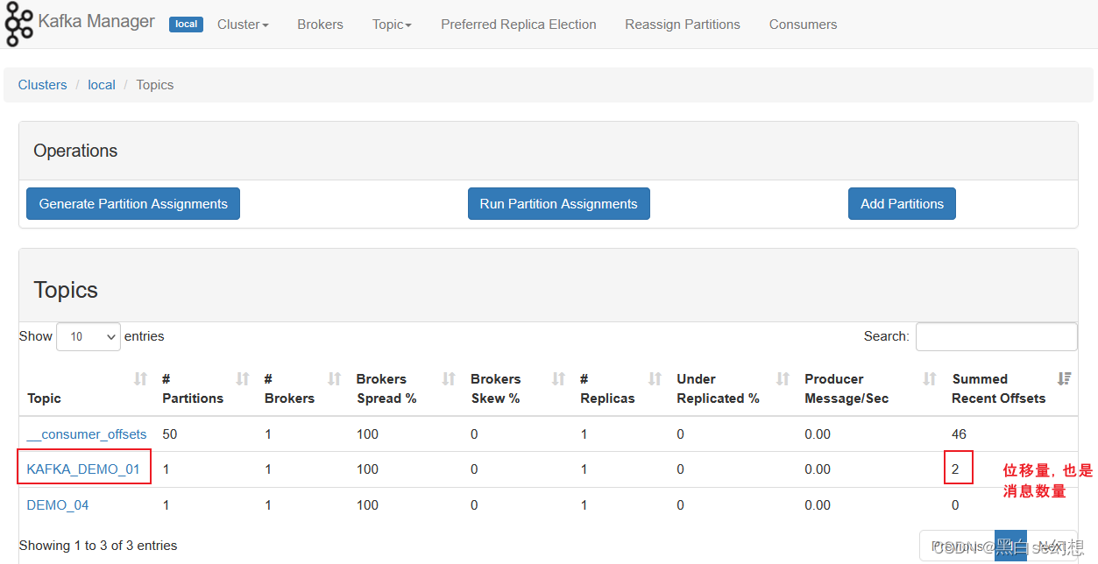Screen dimensions: 1098x564
Task: Sort by Under Replicated % icon
Action: tap(783, 378)
